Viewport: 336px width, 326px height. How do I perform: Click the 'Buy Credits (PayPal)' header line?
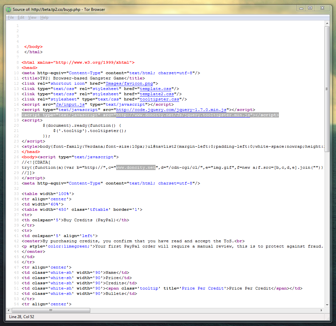click(x=75, y=220)
